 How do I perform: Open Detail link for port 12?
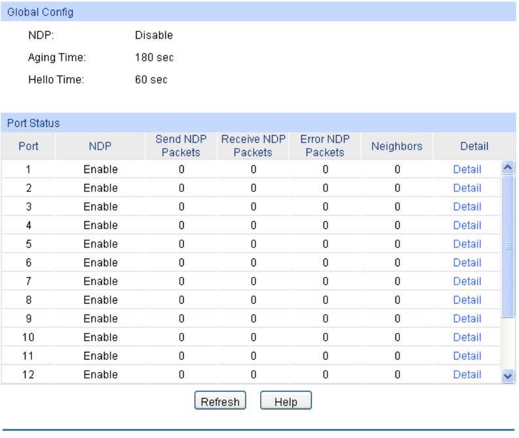click(x=467, y=375)
